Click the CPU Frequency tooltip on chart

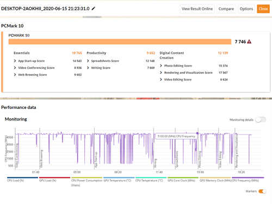176,136
